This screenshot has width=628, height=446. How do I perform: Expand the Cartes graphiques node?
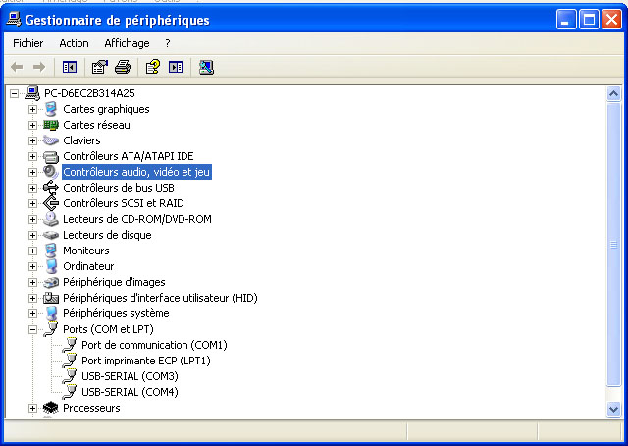coord(32,109)
